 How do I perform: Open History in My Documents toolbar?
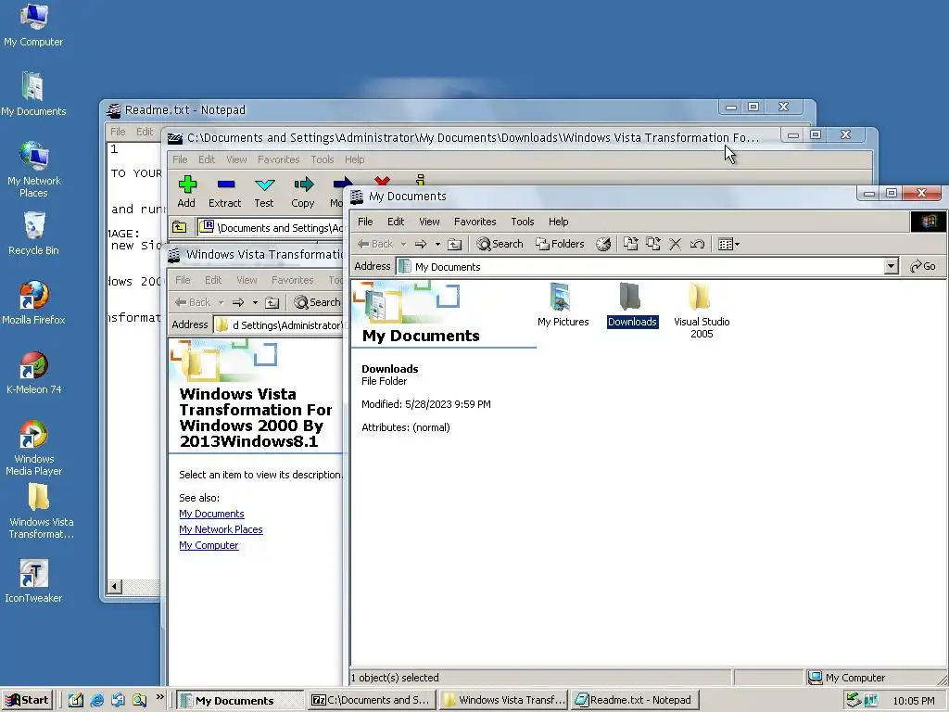pos(602,244)
